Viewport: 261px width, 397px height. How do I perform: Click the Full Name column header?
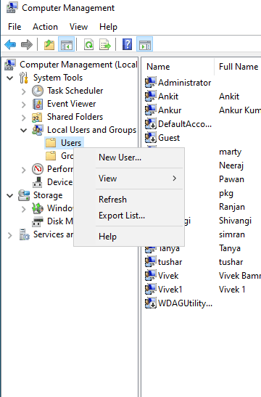[239, 67]
